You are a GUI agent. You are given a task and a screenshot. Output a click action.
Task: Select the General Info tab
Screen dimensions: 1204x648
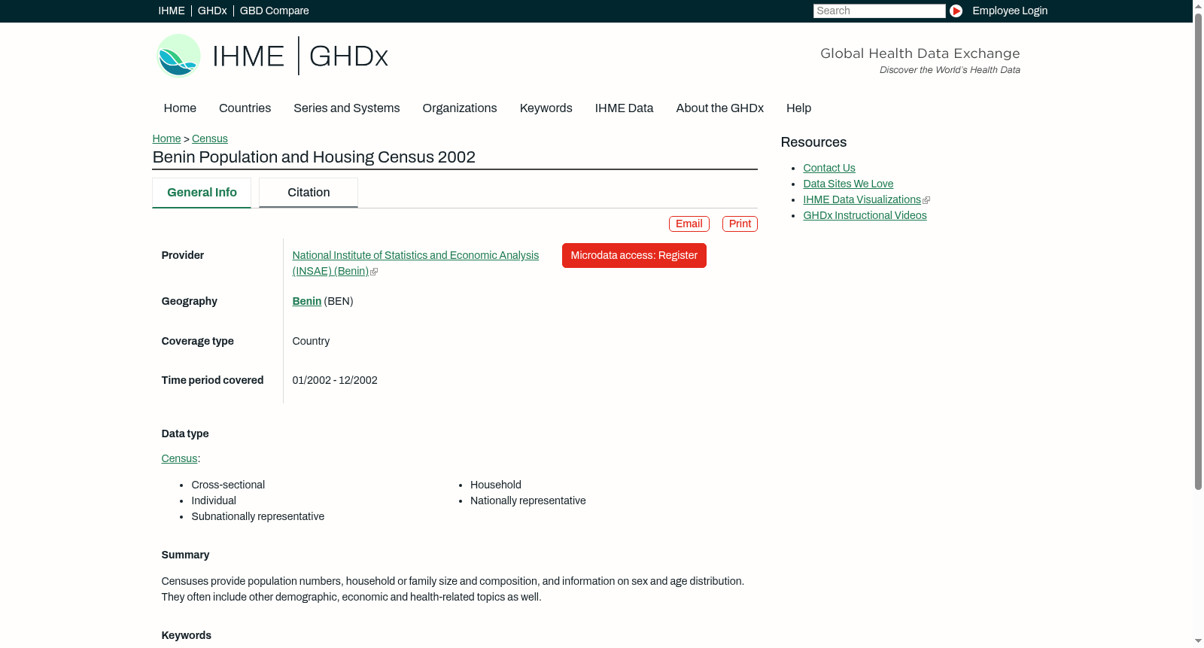coord(202,193)
